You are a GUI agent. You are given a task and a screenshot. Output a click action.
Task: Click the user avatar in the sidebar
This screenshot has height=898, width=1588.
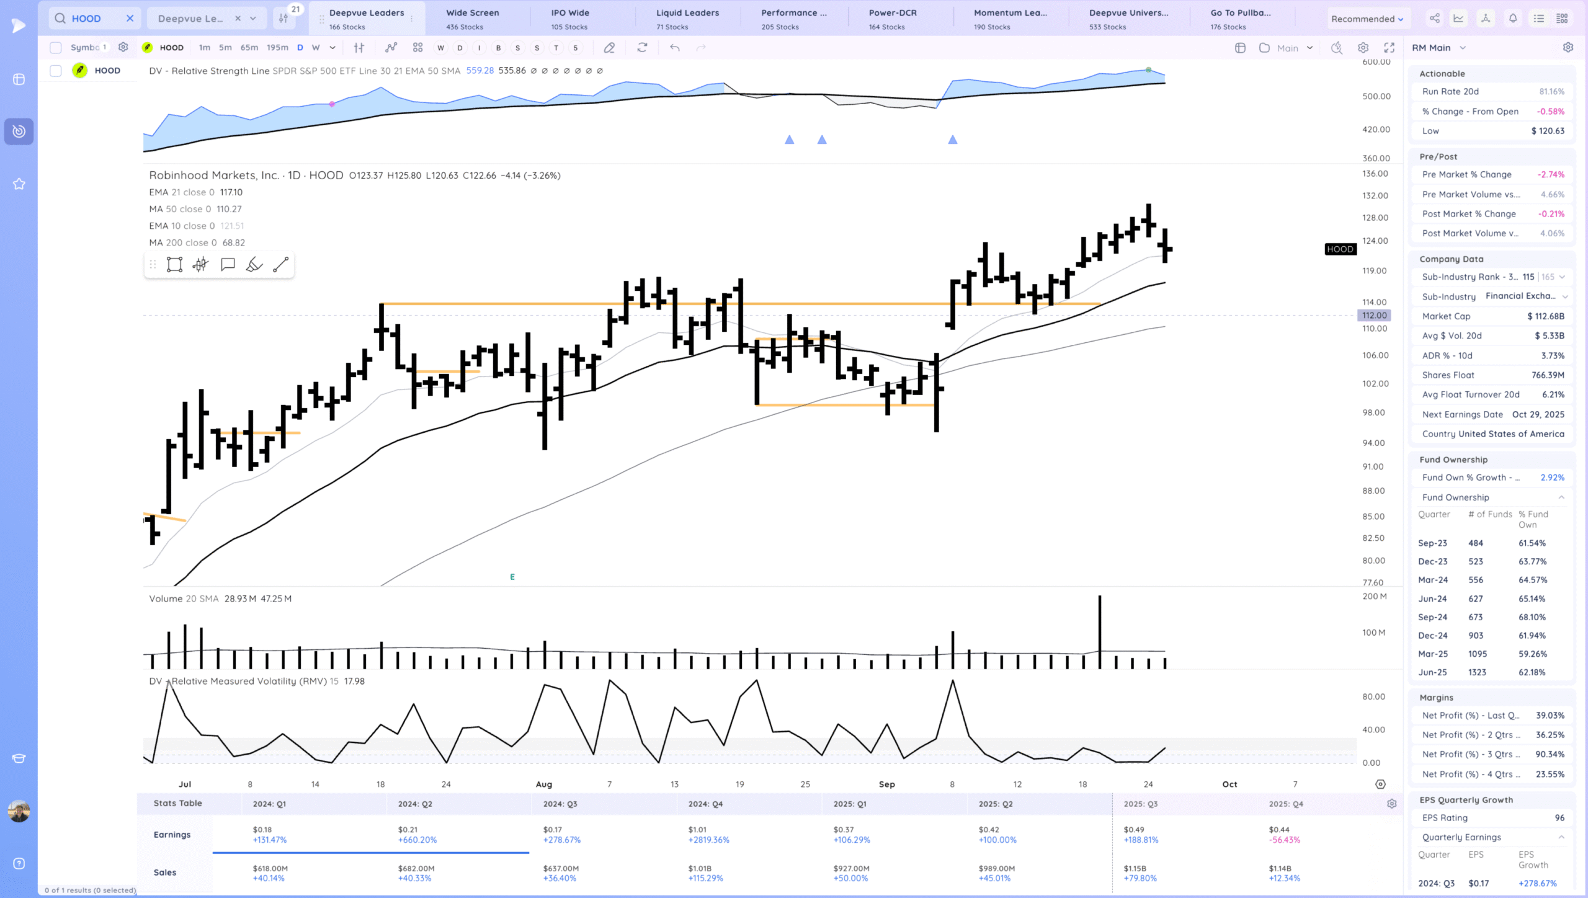(19, 811)
